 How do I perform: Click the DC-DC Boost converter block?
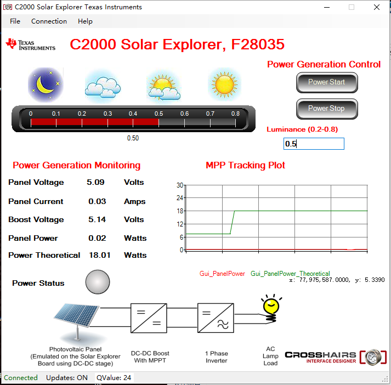click(x=149, y=318)
